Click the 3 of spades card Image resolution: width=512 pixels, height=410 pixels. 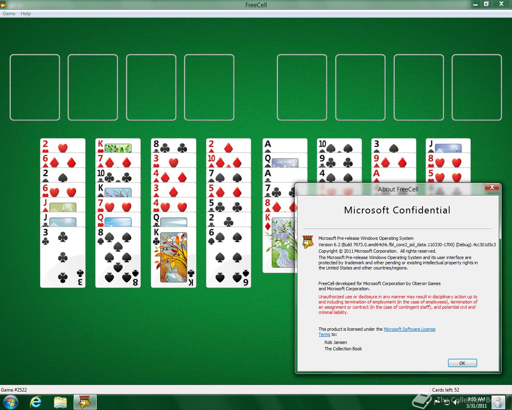pos(394,146)
